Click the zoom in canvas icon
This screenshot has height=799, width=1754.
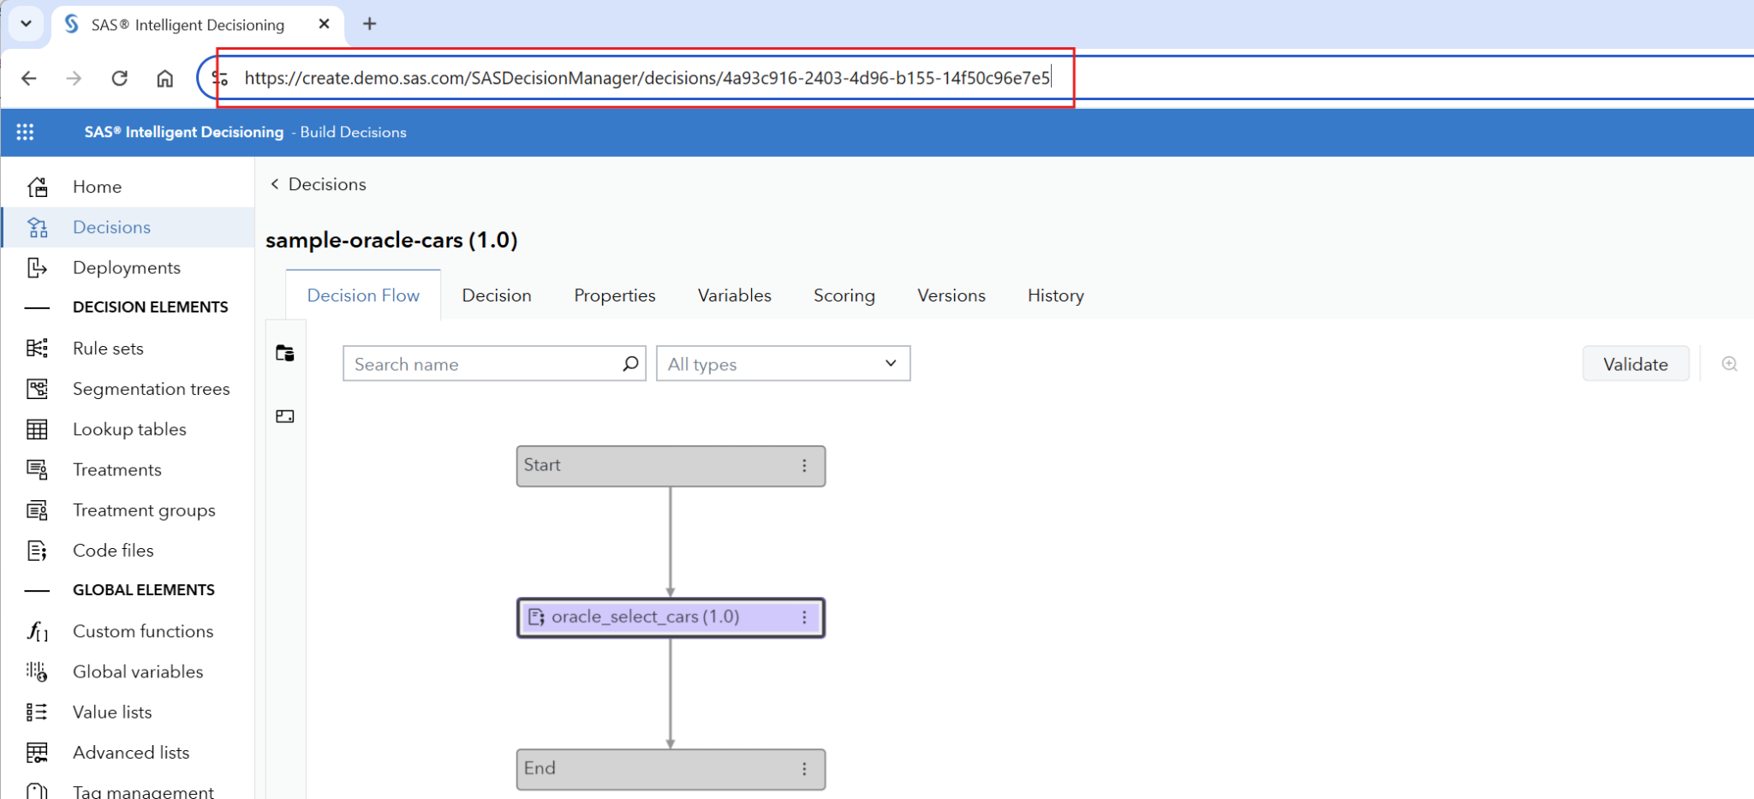point(1729,364)
